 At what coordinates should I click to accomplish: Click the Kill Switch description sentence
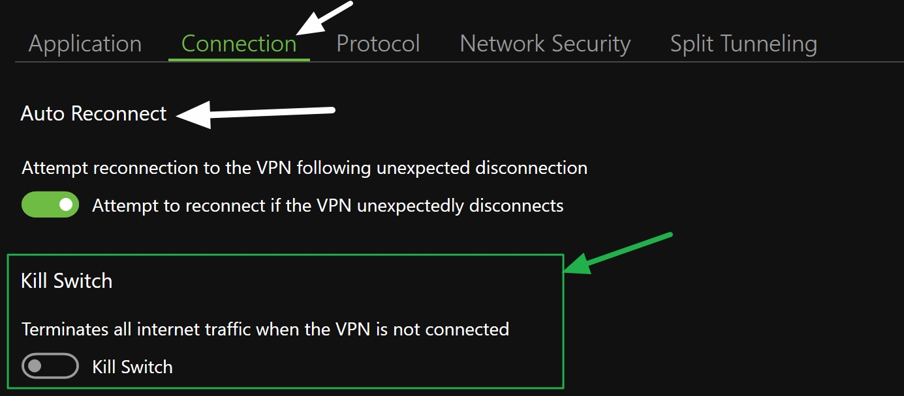click(x=264, y=329)
